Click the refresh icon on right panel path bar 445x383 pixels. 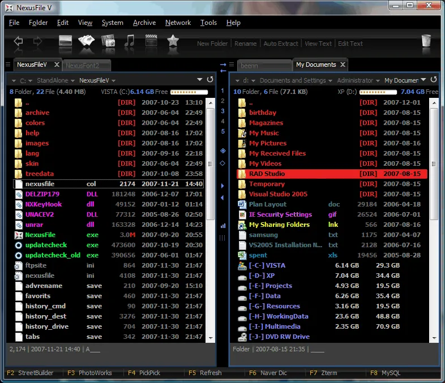[434, 80]
